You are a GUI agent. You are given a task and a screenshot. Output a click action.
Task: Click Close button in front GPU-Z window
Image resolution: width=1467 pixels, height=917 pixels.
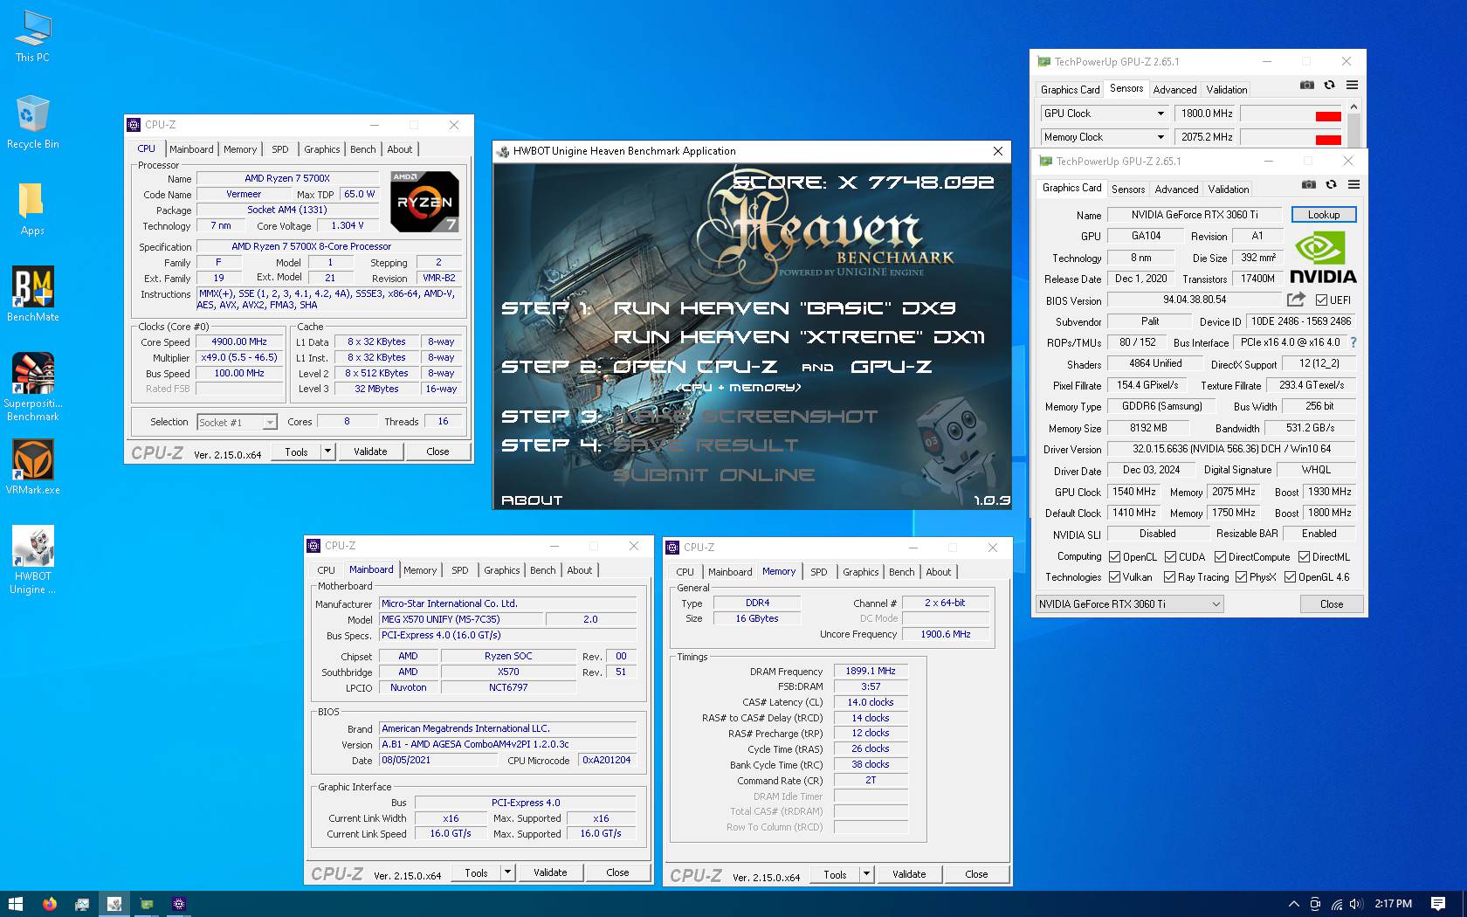pos(1331,603)
